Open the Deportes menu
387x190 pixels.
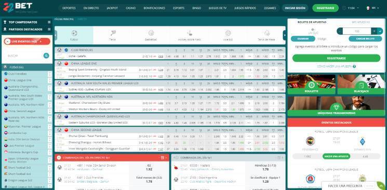69,8
